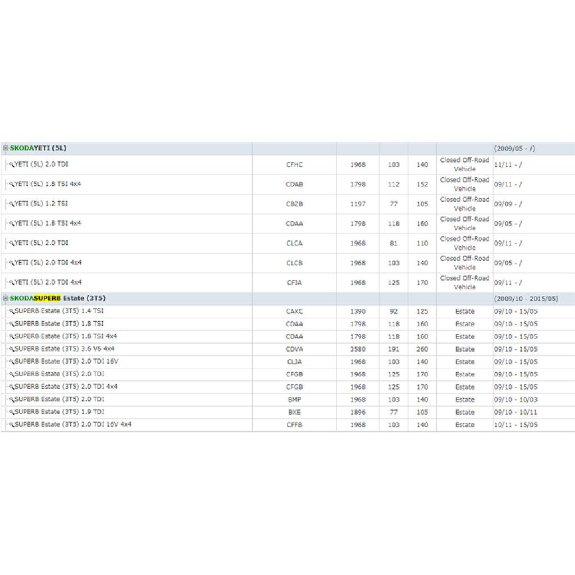575x575 pixels.
Task: Click the kW value 191
Action: [x=394, y=349]
